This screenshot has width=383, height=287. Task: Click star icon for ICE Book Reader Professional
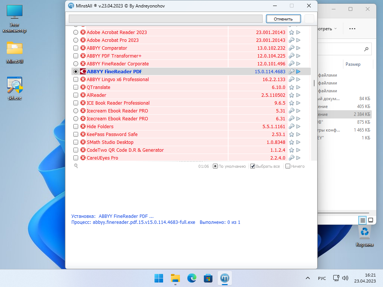coord(291,103)
